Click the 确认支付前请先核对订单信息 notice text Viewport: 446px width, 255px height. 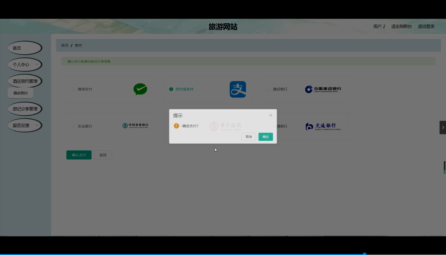[89, 61]
